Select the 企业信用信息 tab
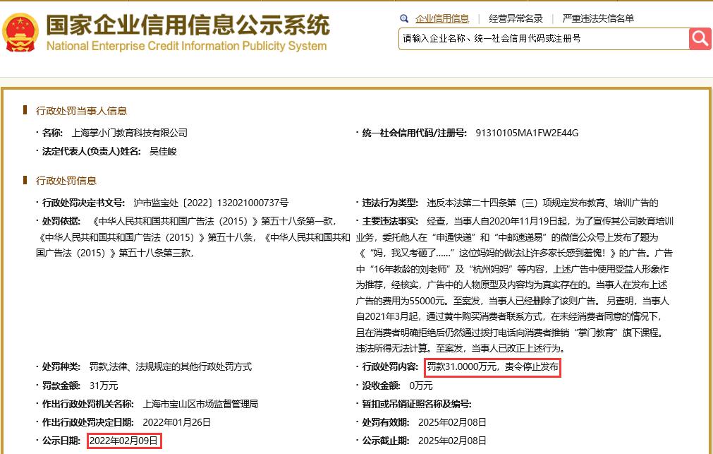The image size is (713, 454). click(x=441, y=18)
